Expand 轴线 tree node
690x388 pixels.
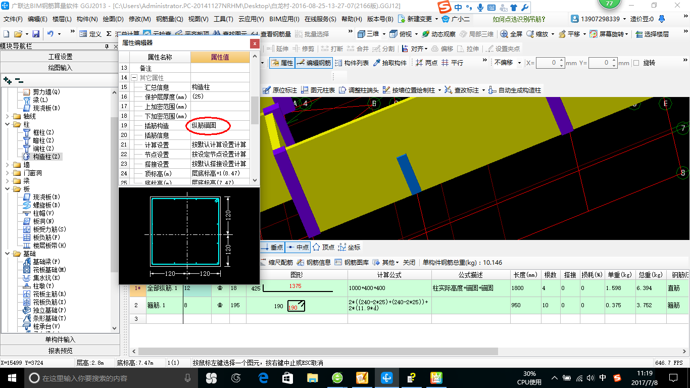pos(8,116)
